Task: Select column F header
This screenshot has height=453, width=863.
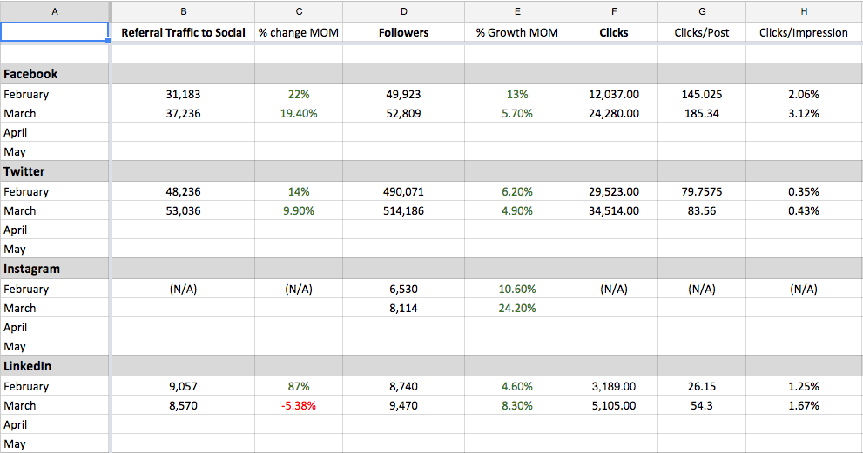Action: pos(614,11)
